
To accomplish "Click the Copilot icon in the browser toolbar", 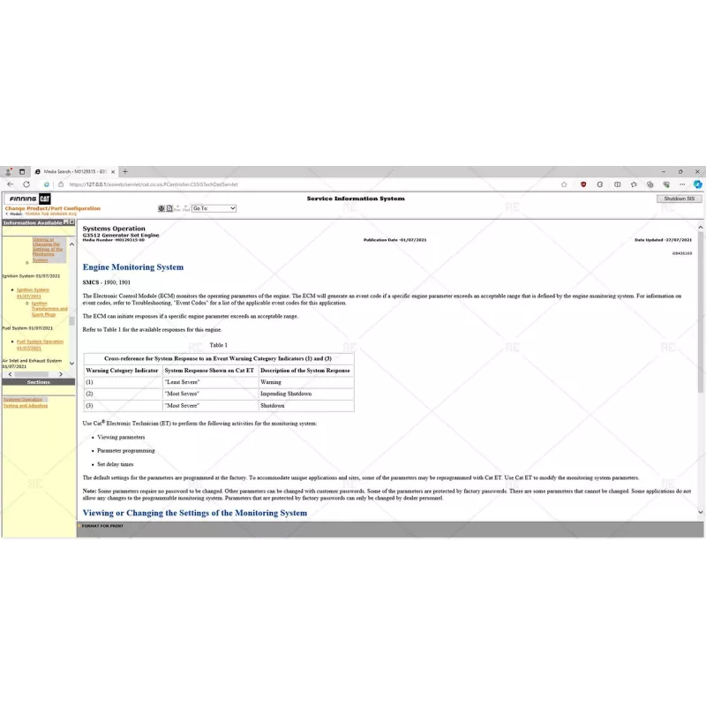I will tap(697, 184).
